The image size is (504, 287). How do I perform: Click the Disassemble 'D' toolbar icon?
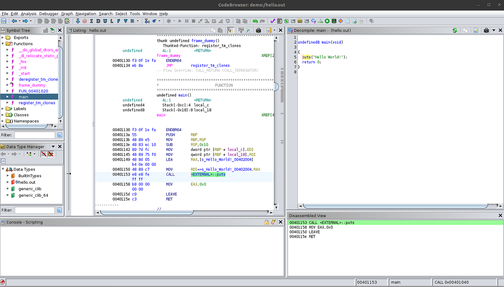pyautogui.click(x=98, y=21)
